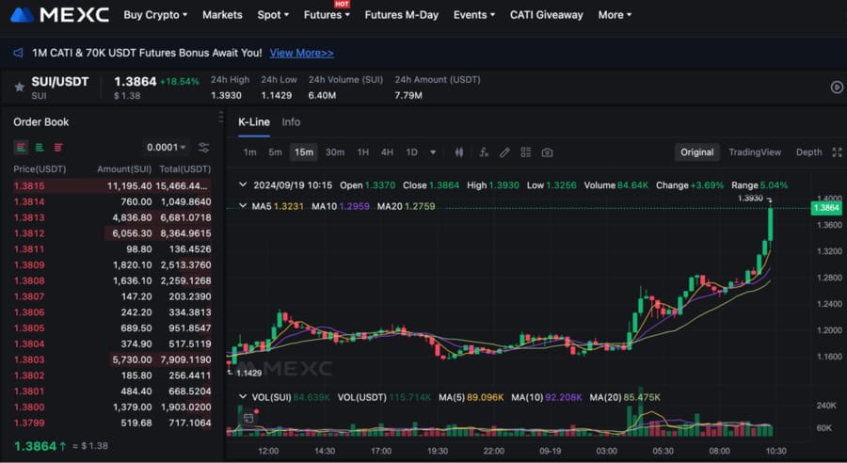Open the Futures dropdown menu
Viewport: 847px width, 463px height.
pos(327,15)
